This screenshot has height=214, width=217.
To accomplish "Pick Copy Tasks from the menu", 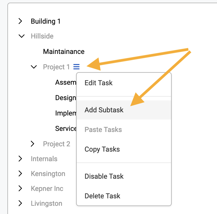I will click(124, 149).
